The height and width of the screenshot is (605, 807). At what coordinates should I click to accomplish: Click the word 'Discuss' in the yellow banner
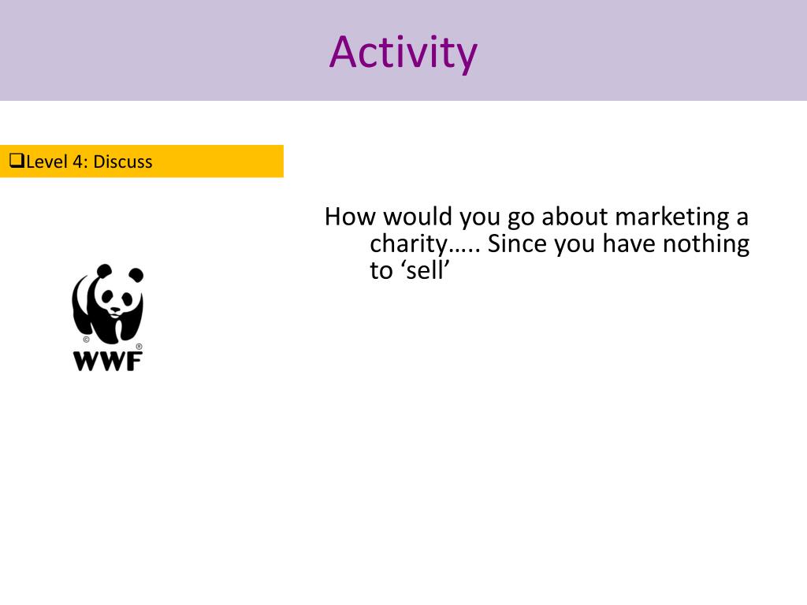point(123,161)
